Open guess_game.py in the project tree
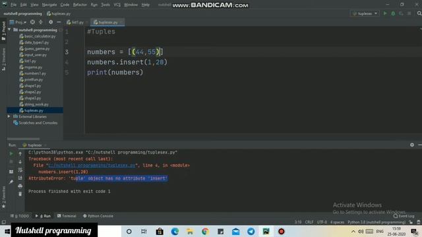Viewport: 422px width, 237px height. [37, 49]
